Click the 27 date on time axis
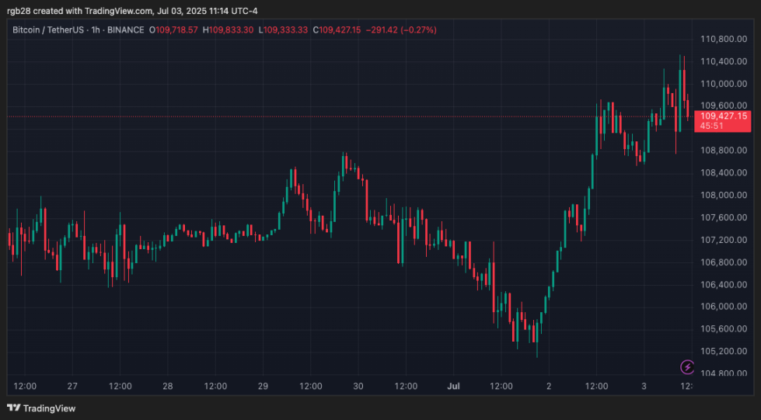 point(72,386)
